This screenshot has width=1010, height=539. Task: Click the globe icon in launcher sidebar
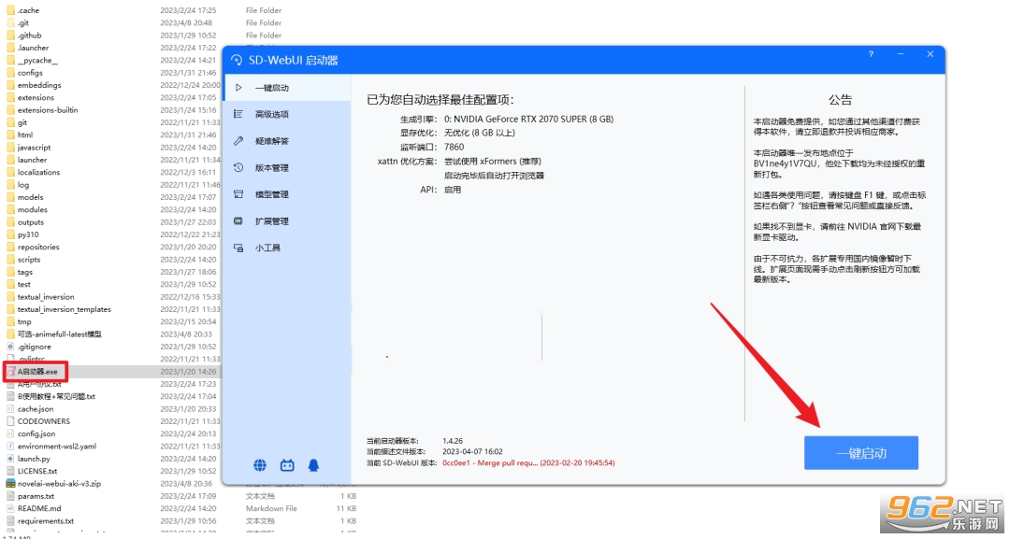point(260,465)
